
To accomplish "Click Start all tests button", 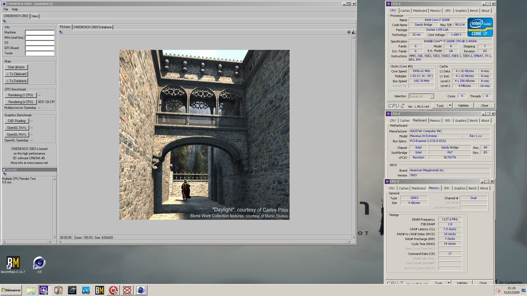I will (16, 67).
